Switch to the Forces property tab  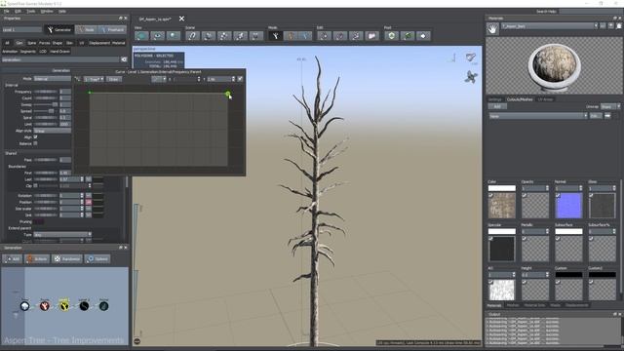(44, 43)
